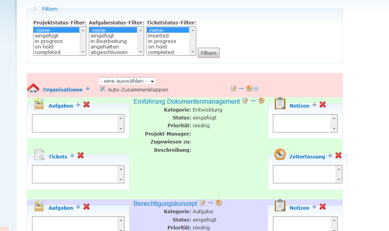
Task: Open the Tickets link
Action: pyautogui.click(x=58, y=156)
